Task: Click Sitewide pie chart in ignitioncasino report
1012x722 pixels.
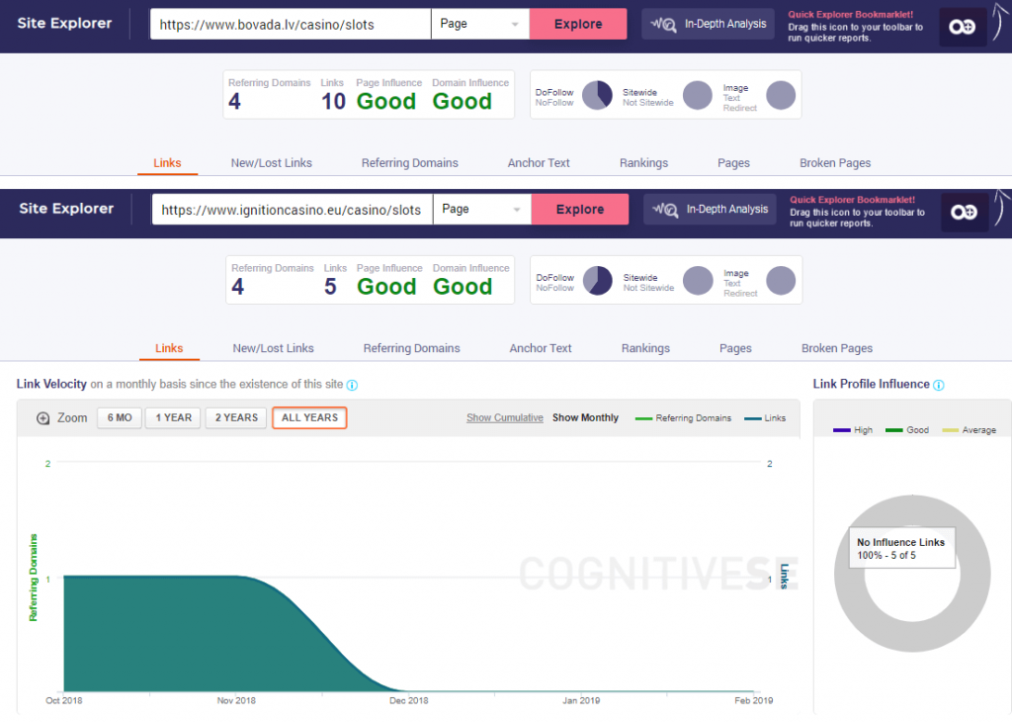Action: pyautogui.click(x=698, y=281)
